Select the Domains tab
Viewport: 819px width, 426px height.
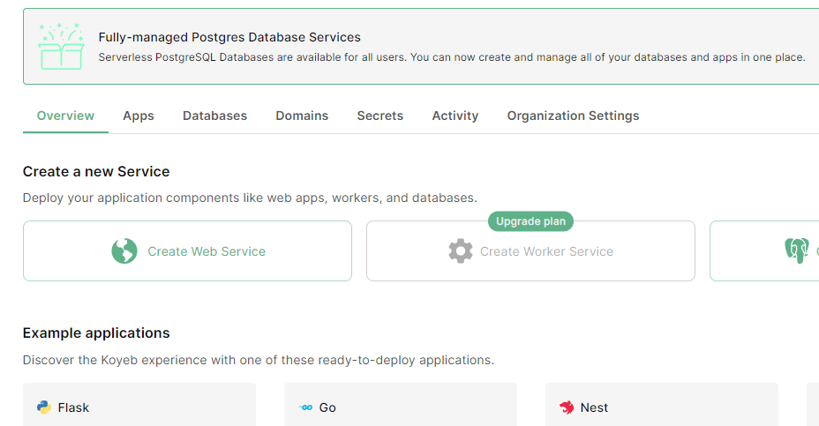[302, 116]
